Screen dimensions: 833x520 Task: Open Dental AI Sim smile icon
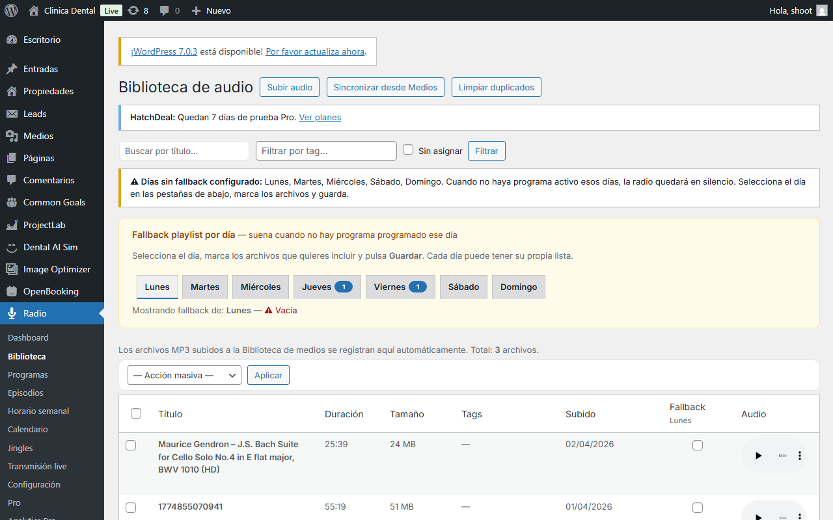[x=12, y=247]
